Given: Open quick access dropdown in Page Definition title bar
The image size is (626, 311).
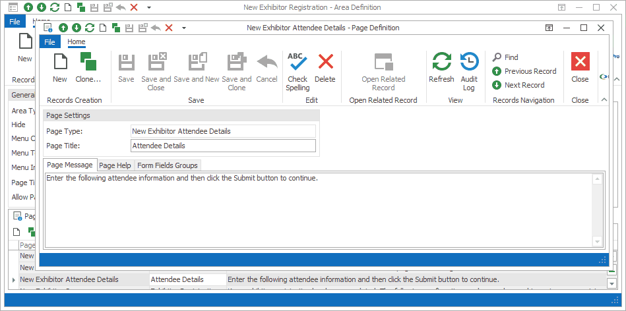Looking at the screenshot, I should [183, 28].
